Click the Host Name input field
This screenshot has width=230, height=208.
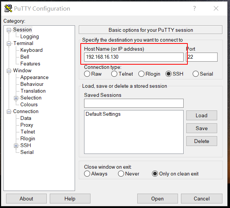[x=133, y=57]
